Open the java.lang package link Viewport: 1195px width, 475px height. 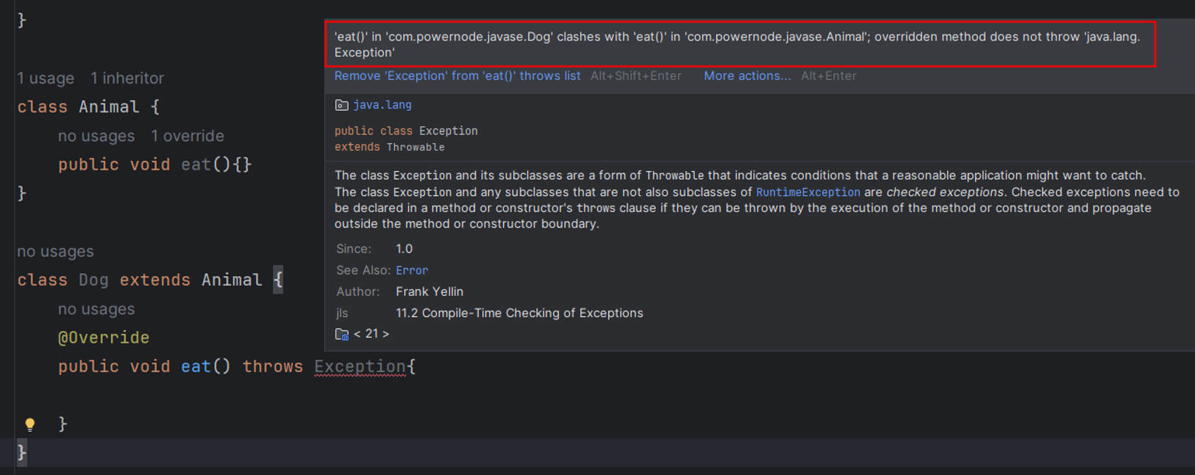tap(382, 105)
